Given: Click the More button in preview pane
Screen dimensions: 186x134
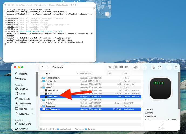Looking at the screenshot, I should coord(161,126).
